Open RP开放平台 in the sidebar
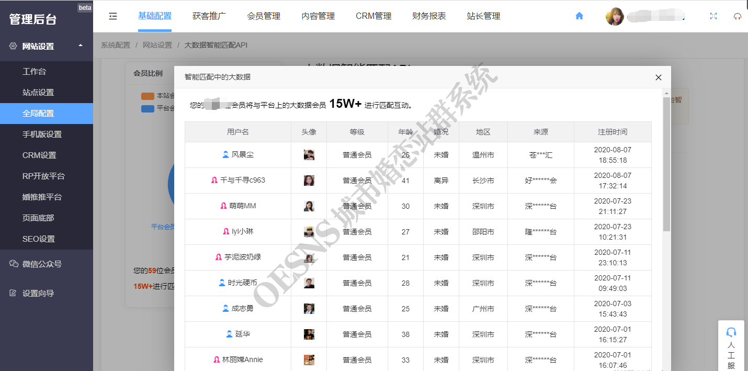The image size is (748, 371). click(47, 176)
